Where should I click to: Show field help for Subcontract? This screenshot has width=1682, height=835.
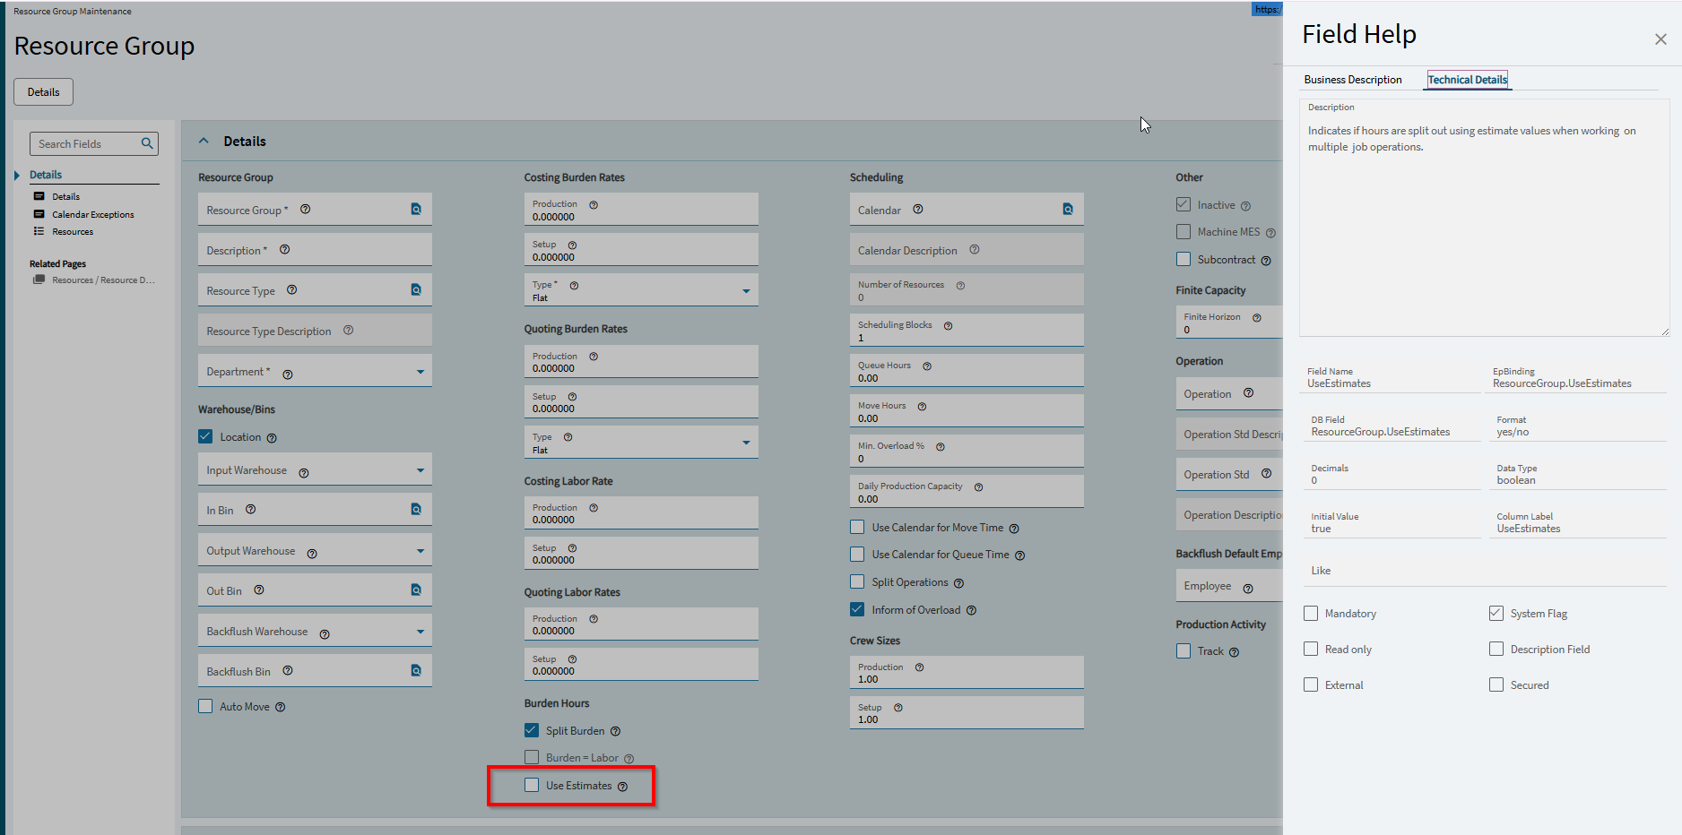pos(1266,261)
